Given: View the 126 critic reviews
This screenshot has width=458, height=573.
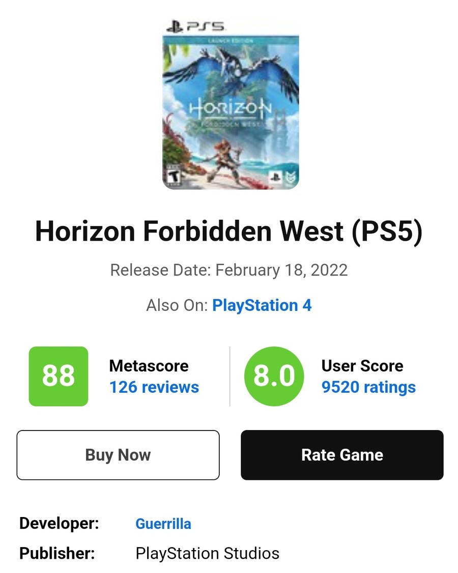Looking at the screenshot, I should (x=154, y=387).
